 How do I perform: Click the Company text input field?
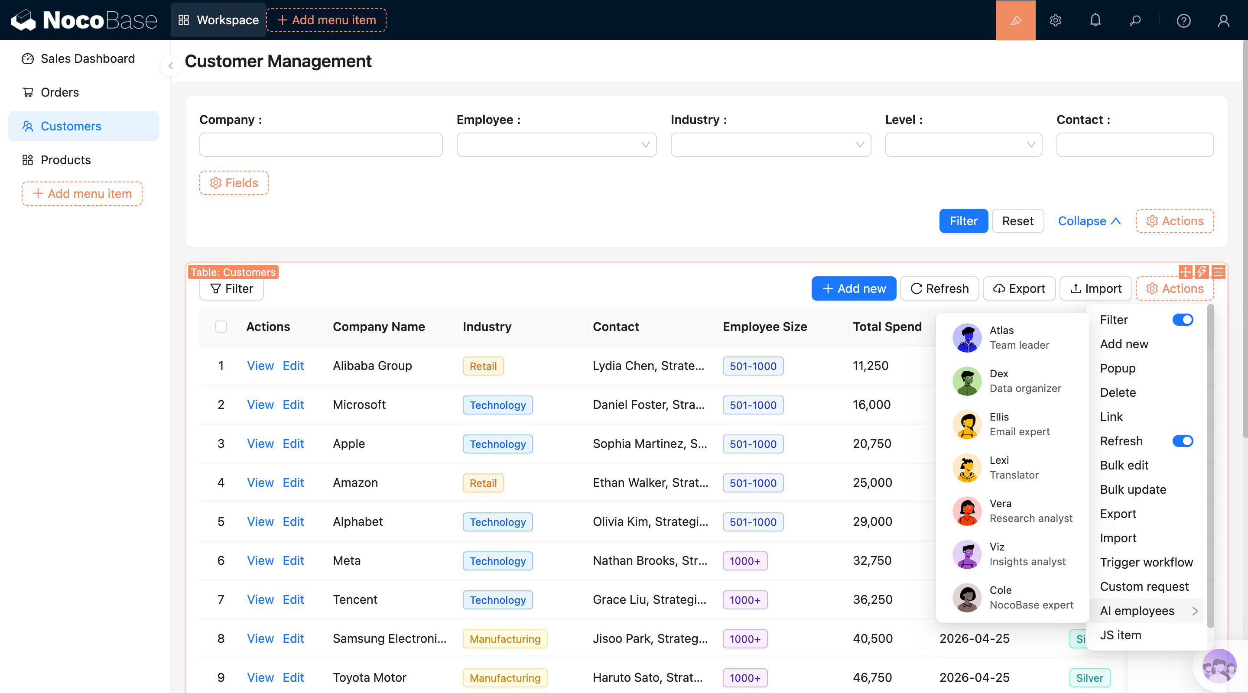(321, 144)
